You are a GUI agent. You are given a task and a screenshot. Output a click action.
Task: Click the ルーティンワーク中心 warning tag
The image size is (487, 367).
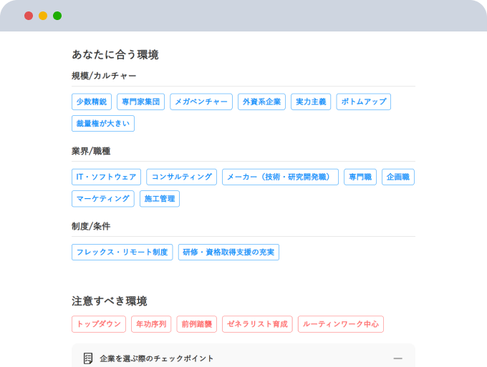[341, 324]
